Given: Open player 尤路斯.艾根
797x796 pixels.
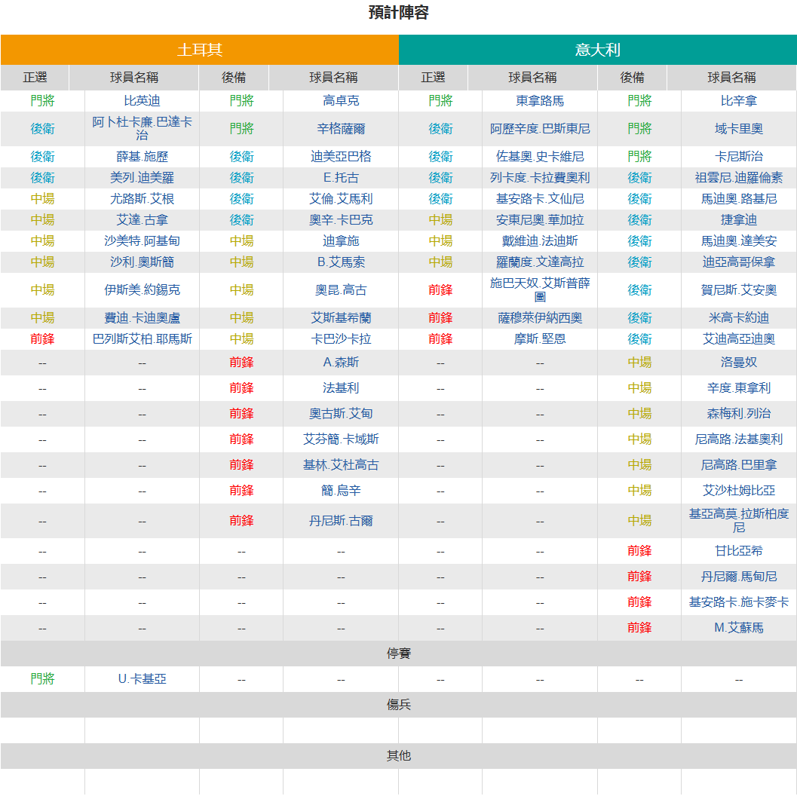Looking at the screenshot, I should pos(142,198).
